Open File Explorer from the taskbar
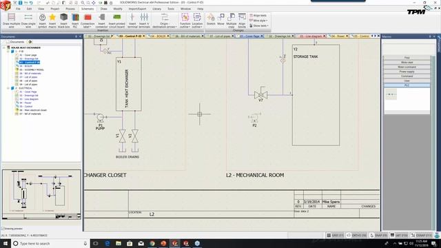Viewport: 441px width, 248px height. (x=119, y=243)
